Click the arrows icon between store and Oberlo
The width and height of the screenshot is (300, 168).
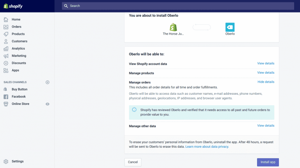(202, 27)
